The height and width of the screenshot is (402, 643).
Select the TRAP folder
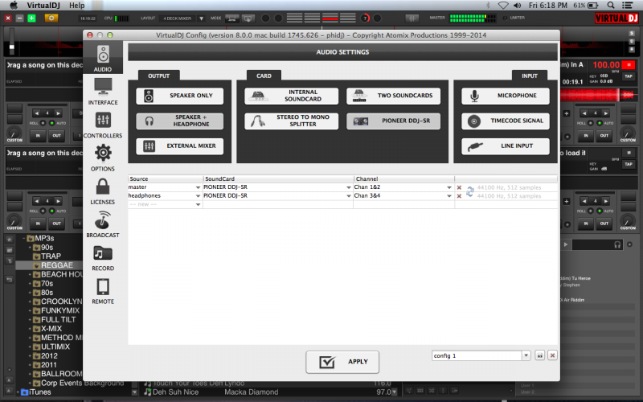pyautogui.click(x=51, y=256)
